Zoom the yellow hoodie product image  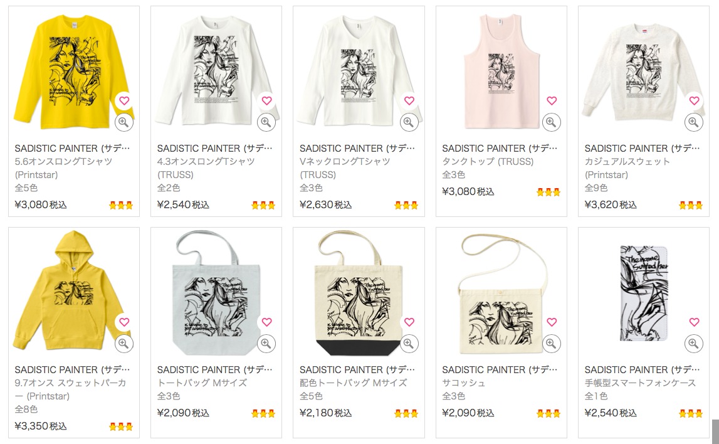pyautogui.click(x=124, y=344)
